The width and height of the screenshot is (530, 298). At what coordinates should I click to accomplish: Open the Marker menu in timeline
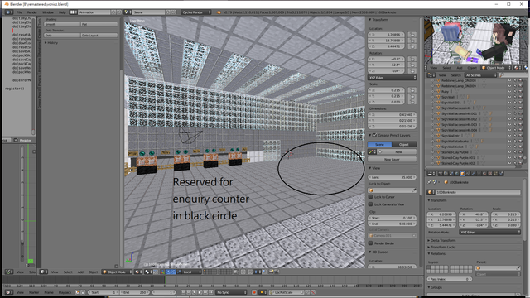pyautogui.click(x=34, y=292)
